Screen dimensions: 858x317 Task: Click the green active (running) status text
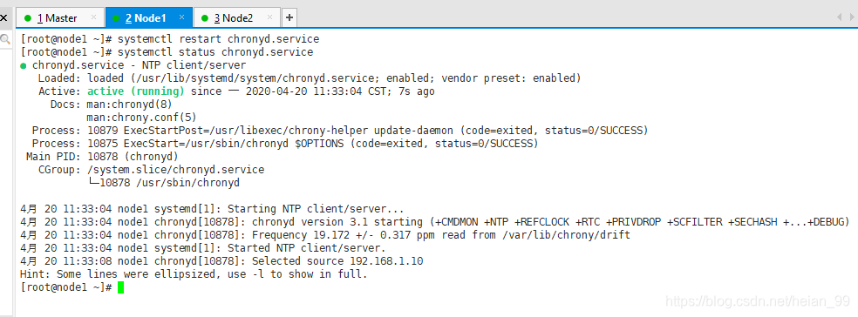(136, 91)
